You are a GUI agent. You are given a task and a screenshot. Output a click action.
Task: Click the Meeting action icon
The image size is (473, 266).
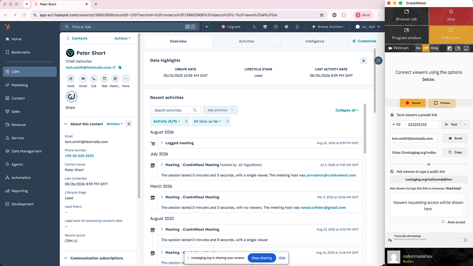click(115, 79)
